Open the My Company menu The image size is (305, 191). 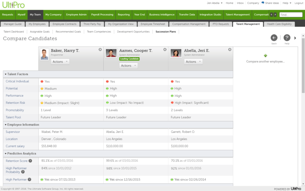click(x=54, y=15)
